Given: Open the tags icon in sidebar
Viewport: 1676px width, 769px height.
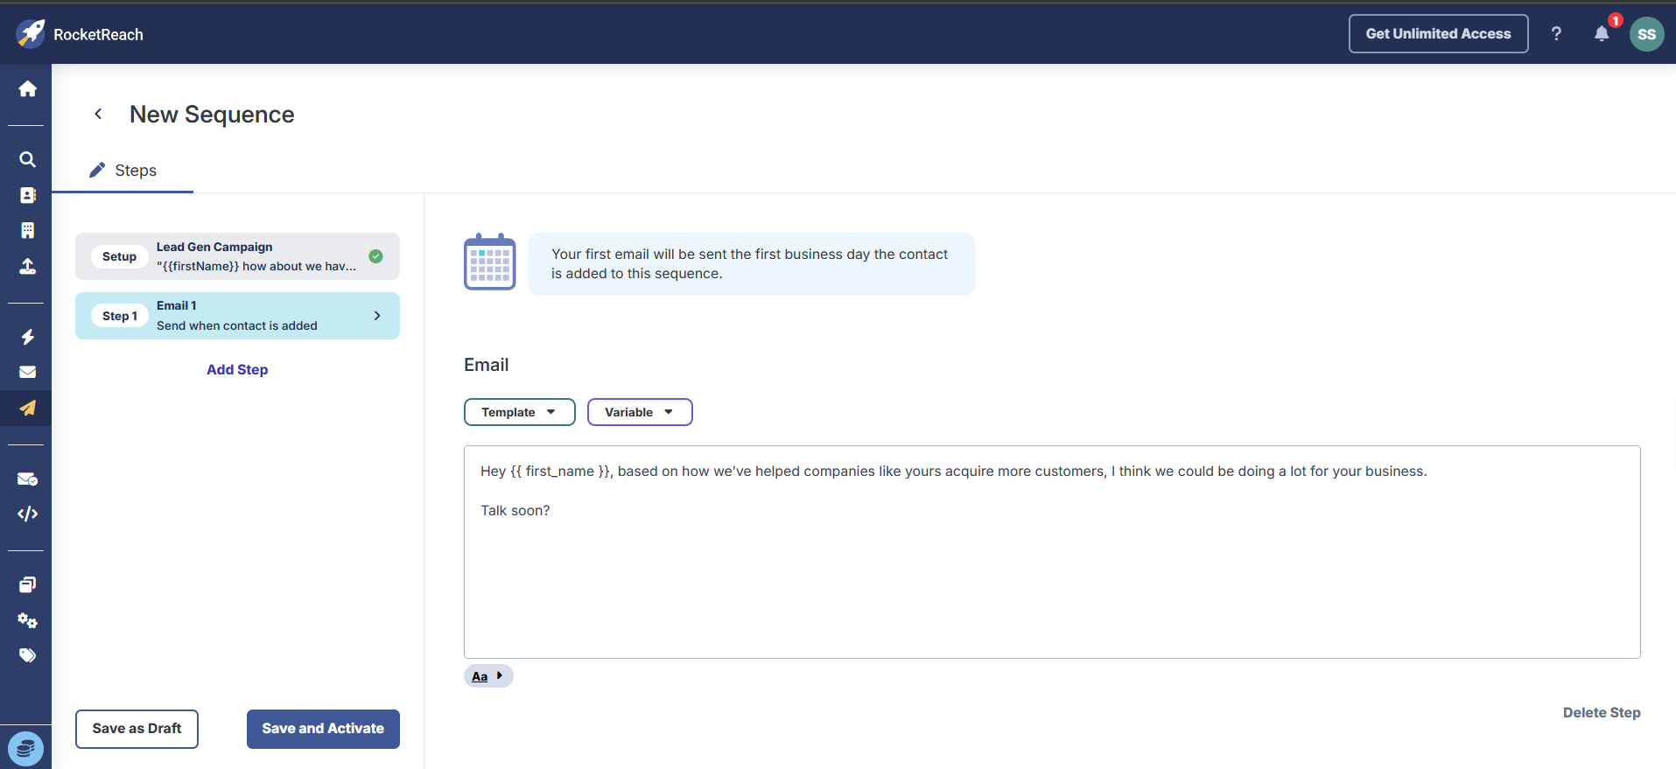Looking at the screenshot, I should [x=27, y=655].
